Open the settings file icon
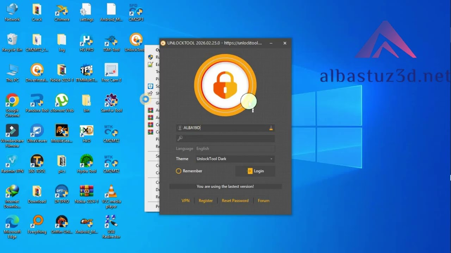This screenshot has width=451, height=253. point(86,12)
